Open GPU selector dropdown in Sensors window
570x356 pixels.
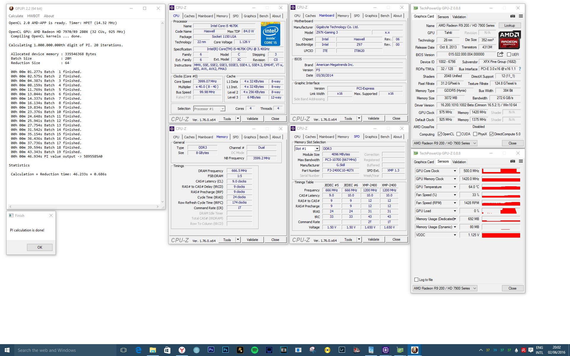coord(444,288)
